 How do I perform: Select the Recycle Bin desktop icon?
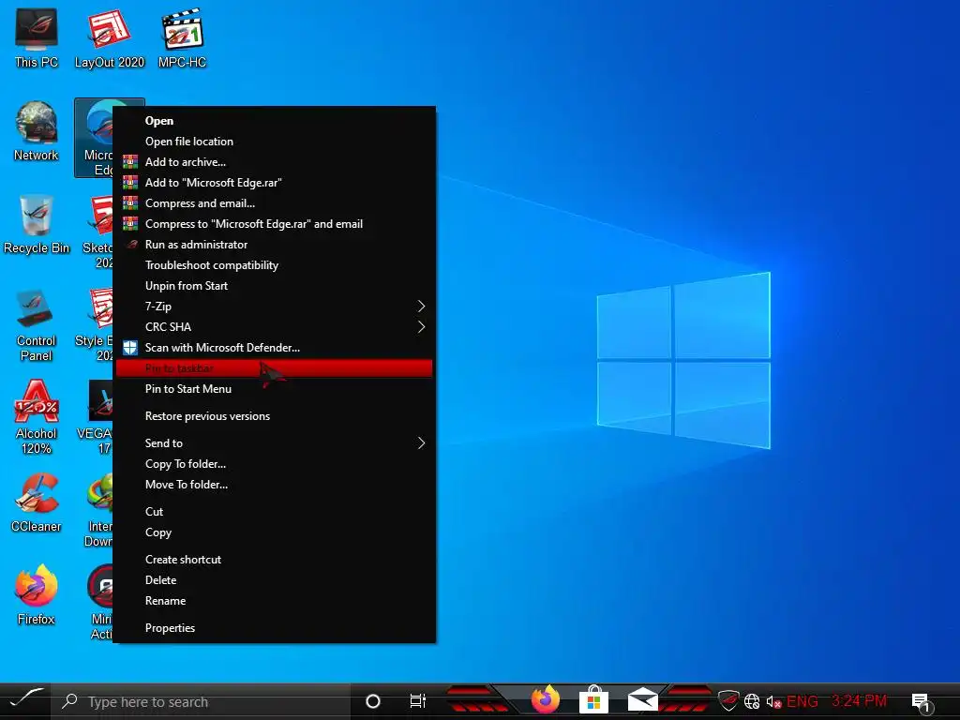click(37, 225)
